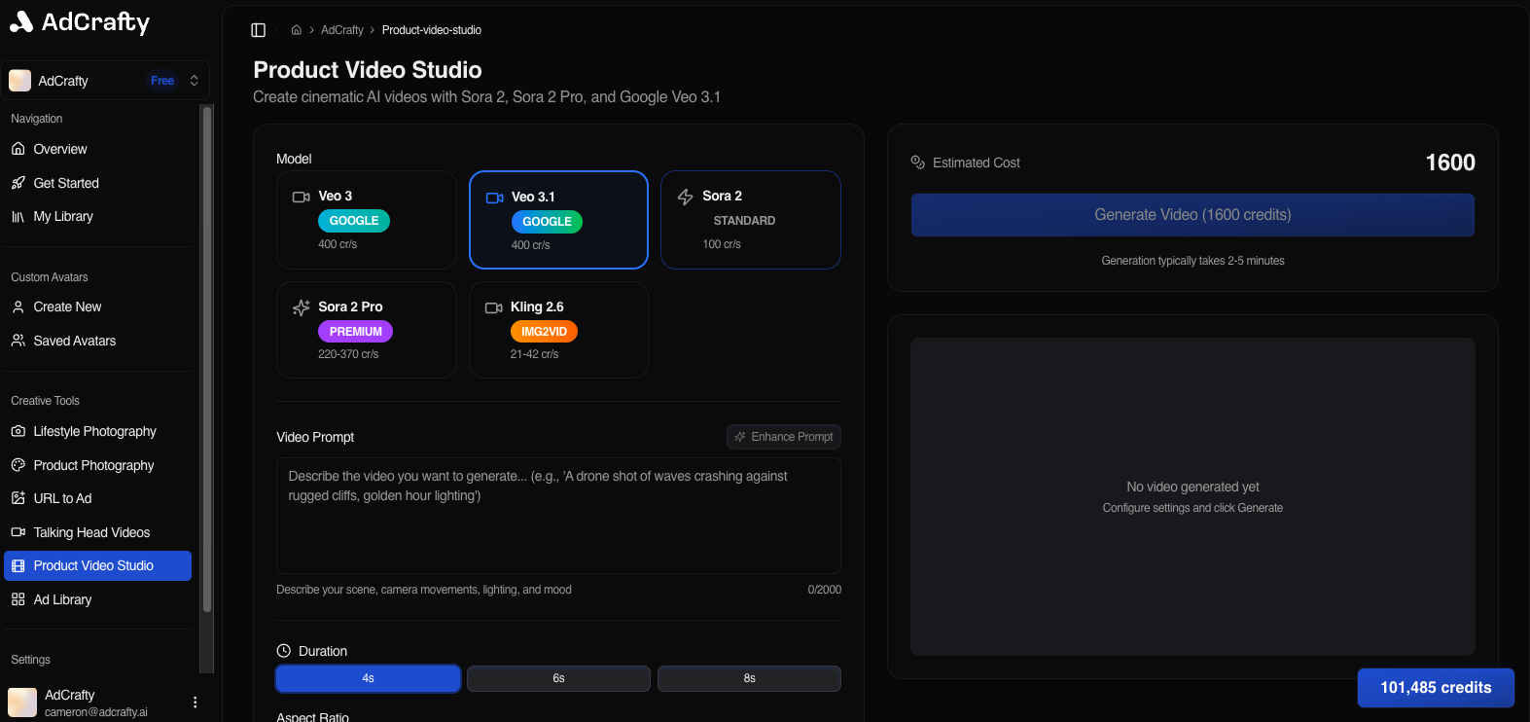
Task: Click the URL to Ad icon
Action: pos(18,498)
